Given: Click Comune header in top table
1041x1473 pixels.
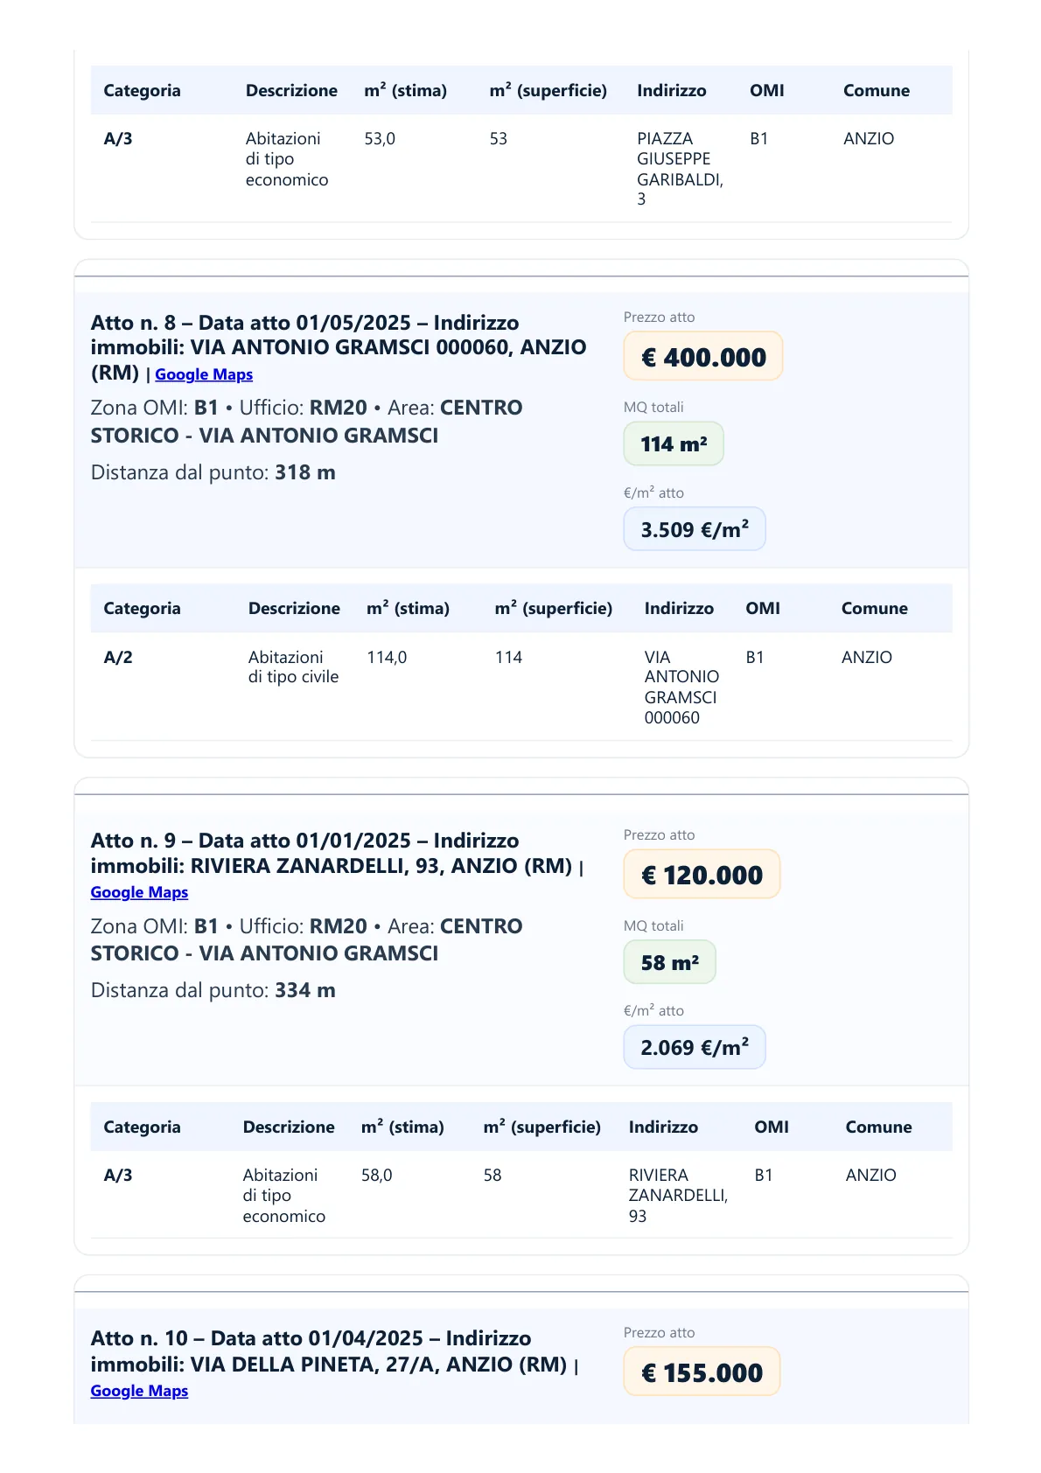Looking at the screenshot, I should (876, 91).
